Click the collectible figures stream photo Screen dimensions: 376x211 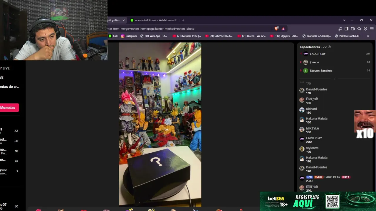click(x=160, y=125)
